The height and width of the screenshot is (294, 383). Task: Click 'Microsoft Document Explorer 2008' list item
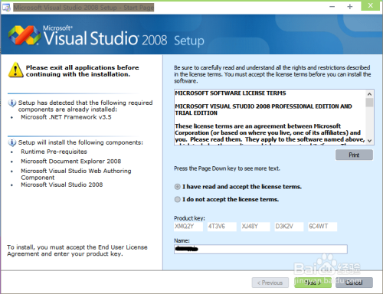pos(71,162)
